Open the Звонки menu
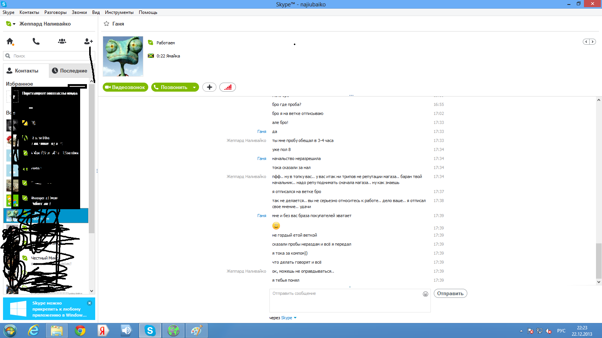The image size is (602, 338). pos(79,12)
